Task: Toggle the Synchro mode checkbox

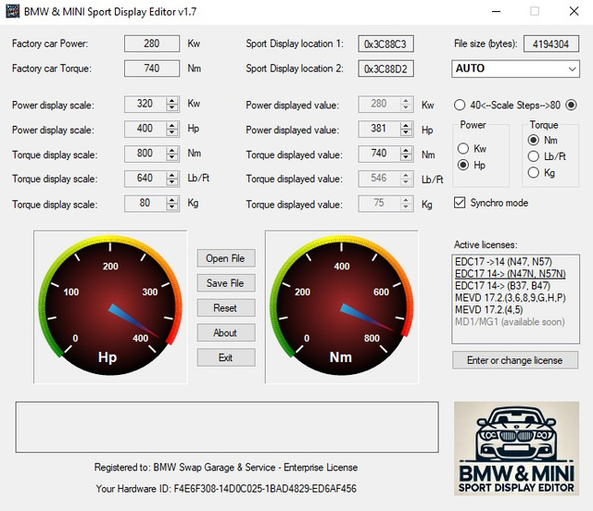Action: (460, 203)
